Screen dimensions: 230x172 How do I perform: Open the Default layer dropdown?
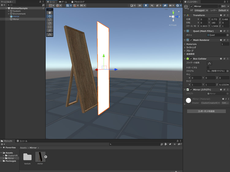pyautogui.click(x=224, y=10)
